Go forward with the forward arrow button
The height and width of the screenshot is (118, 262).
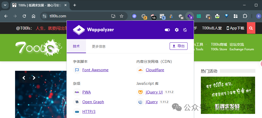point(15,16)
